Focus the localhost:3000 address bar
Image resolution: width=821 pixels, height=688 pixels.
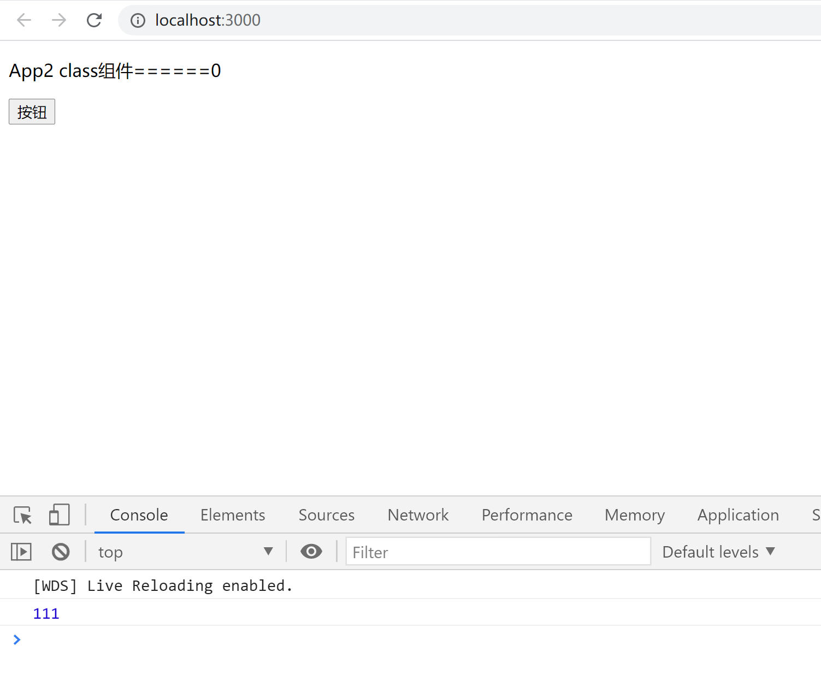coord(470,20)
